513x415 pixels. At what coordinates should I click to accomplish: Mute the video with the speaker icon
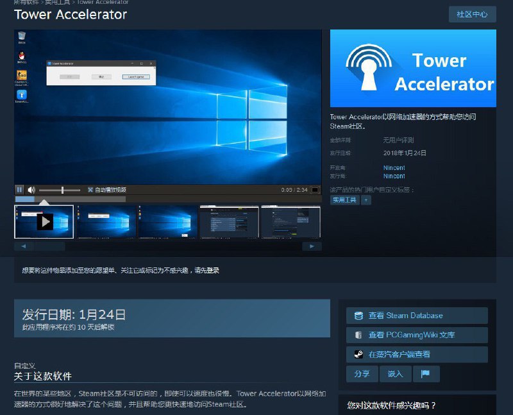tap(31, 190)
